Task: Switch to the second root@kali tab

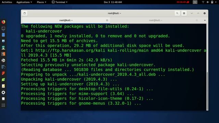Action: coord(156,20)
